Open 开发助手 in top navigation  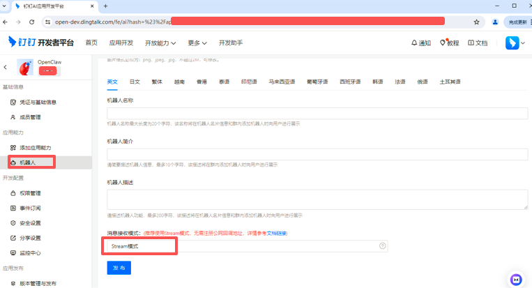[x=231, y=43]
